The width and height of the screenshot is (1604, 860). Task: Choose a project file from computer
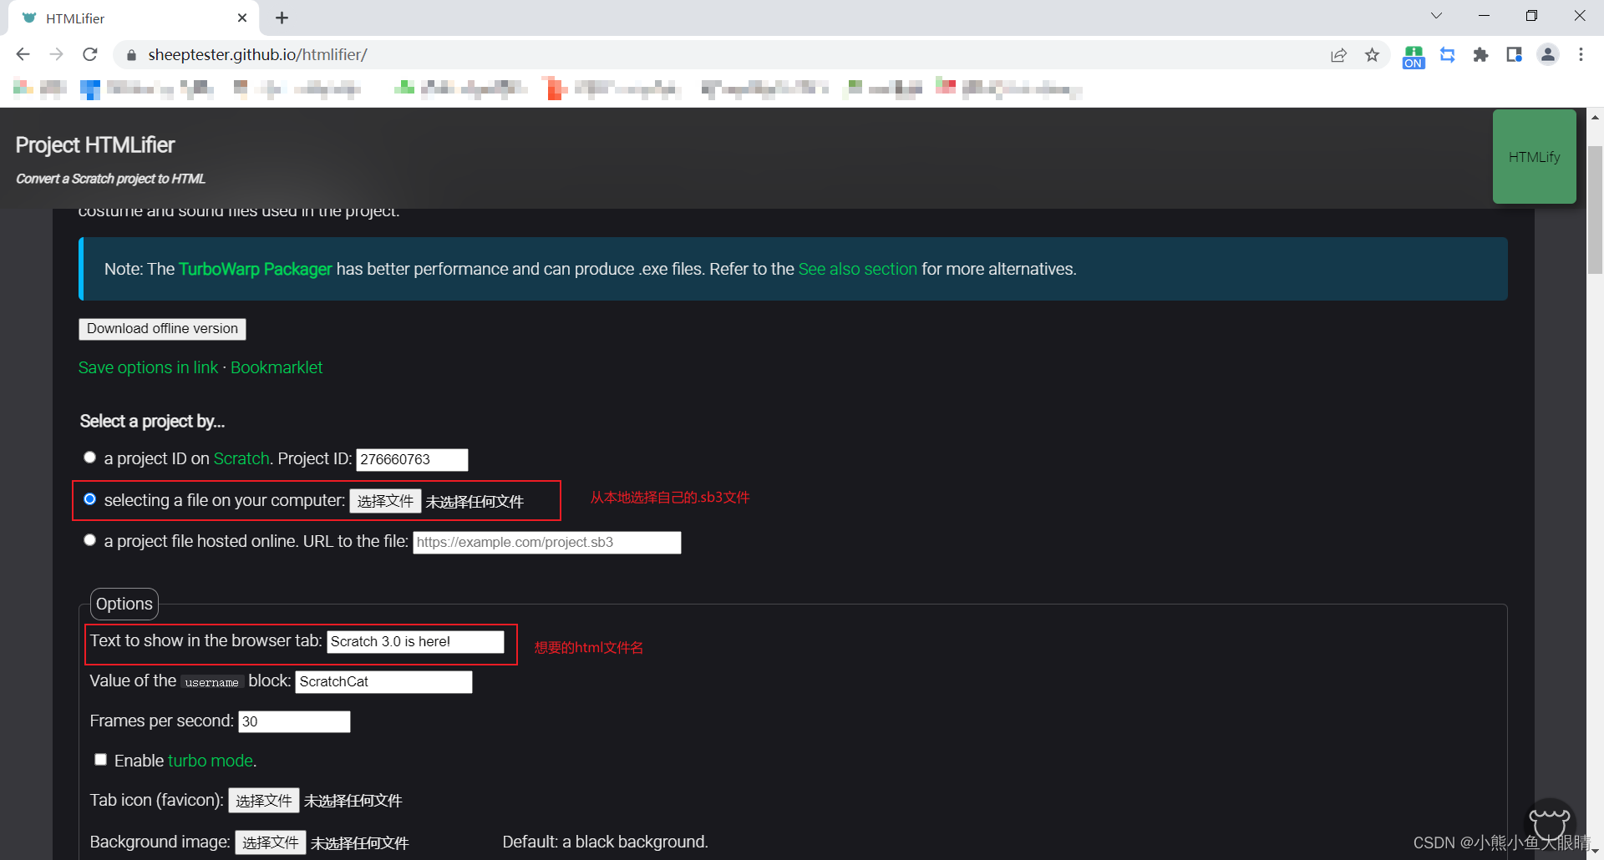coord(385,501)
